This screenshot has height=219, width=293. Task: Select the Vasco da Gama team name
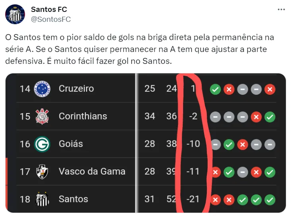[x=92, y=171]
